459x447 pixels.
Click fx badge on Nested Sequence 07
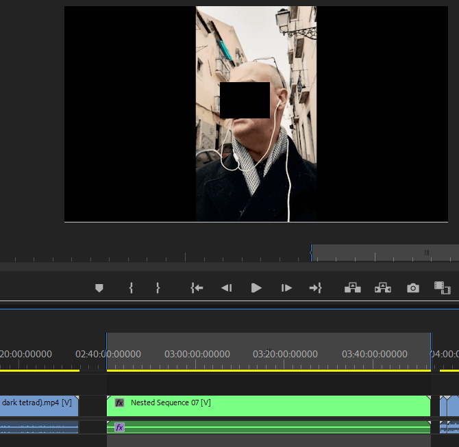[x=119, y=403]
